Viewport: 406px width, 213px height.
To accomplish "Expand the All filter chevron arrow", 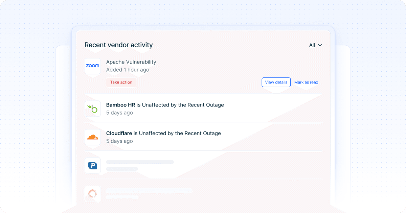I will 320,45.
